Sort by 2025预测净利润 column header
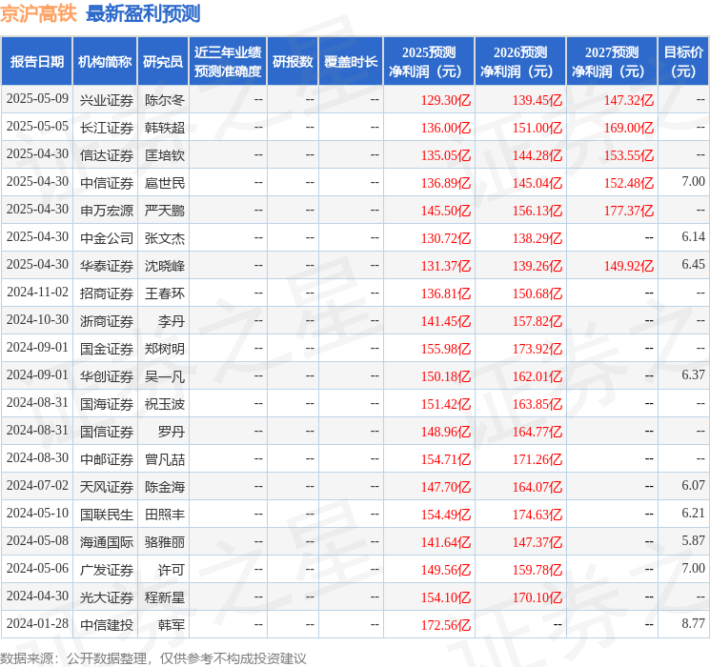The height and width of the screenshot is (667, 710). coord(428,62)
